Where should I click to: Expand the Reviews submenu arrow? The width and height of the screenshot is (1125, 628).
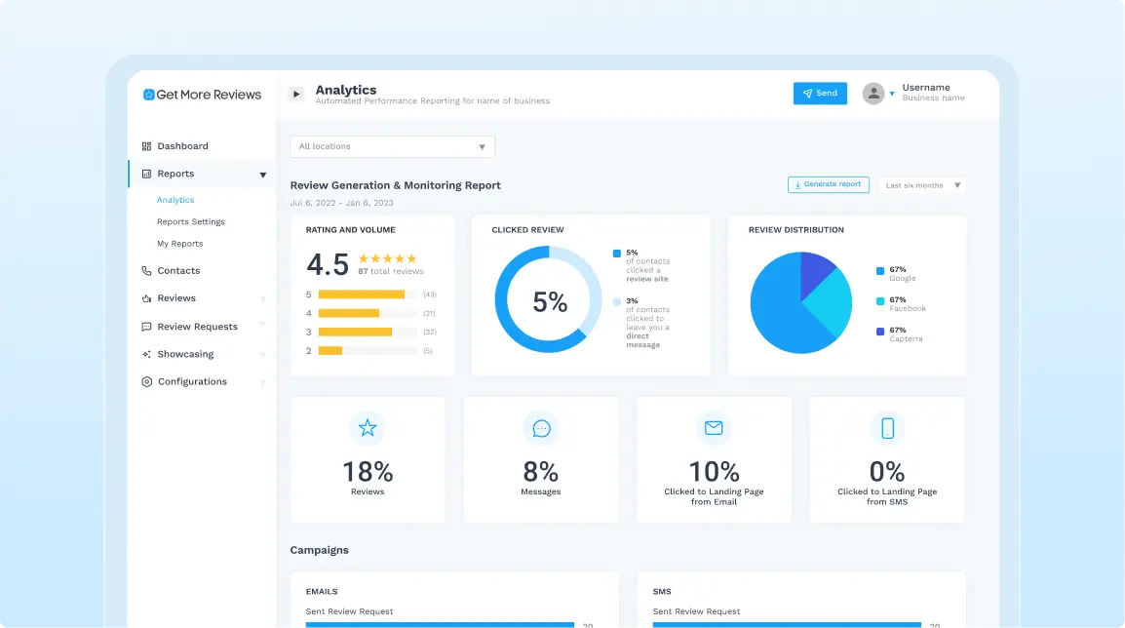pyautogui.click(x=262, y=299)
